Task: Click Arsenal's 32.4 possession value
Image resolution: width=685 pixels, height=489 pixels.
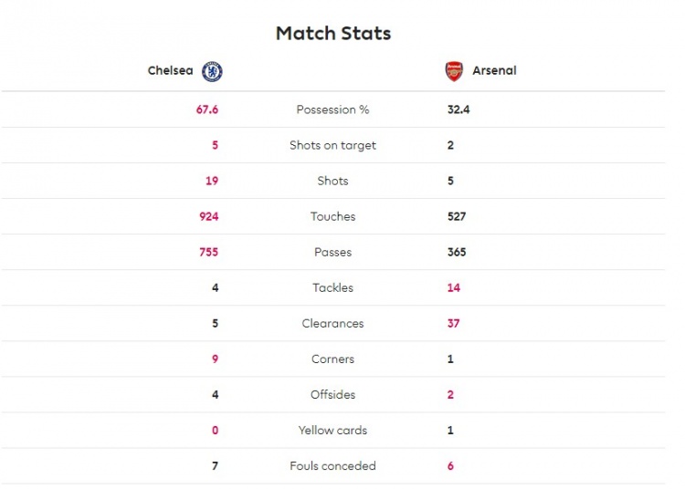Action: tap(458, 109)
